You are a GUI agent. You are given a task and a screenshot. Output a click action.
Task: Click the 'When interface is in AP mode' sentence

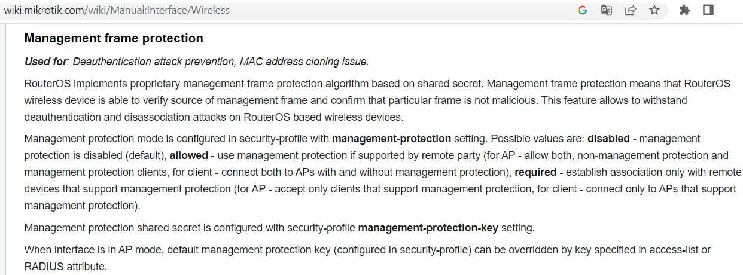[x=90, y=250]
